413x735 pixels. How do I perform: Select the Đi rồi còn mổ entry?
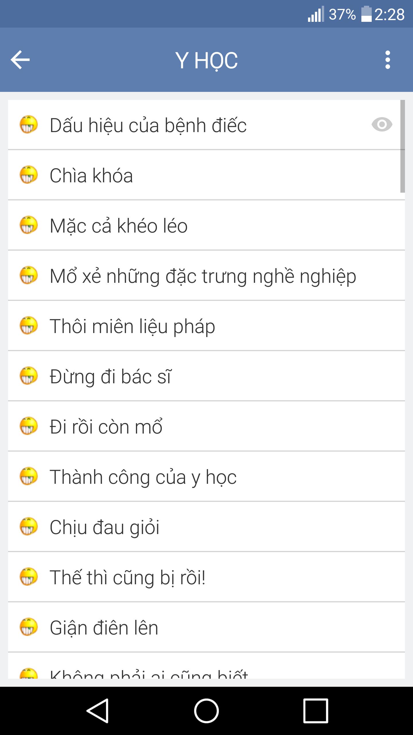[x=206, y=426]
